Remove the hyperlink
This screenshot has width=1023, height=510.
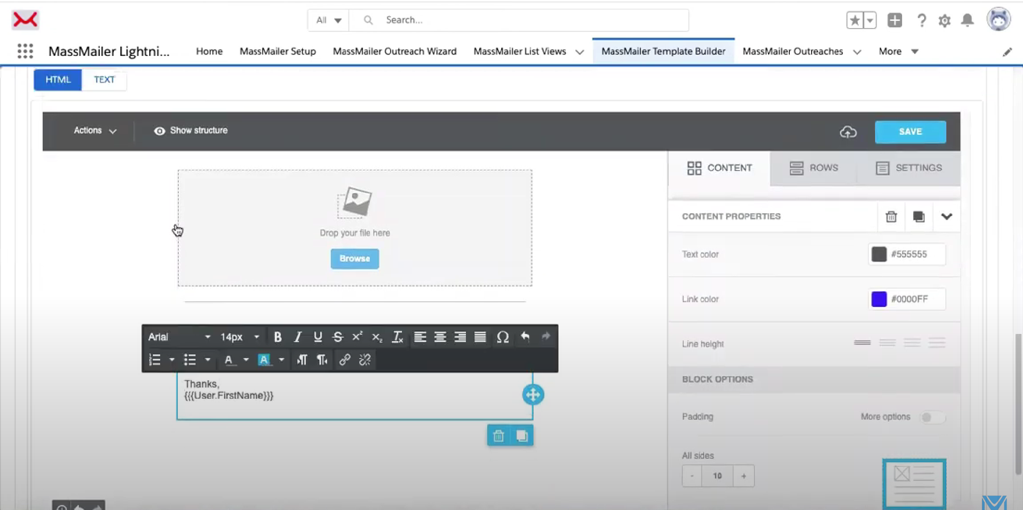click(x=365, y=360)
